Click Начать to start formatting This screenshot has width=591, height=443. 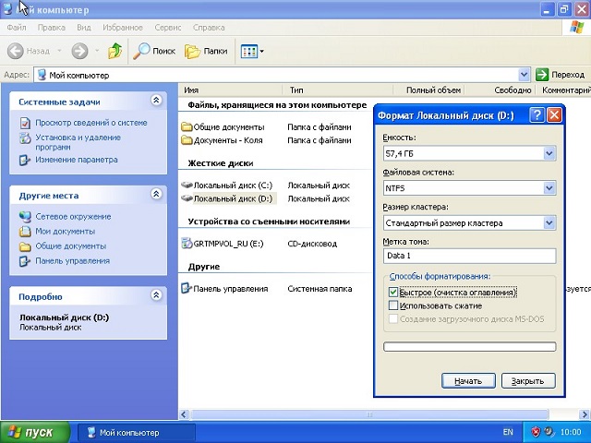(468, 381)
